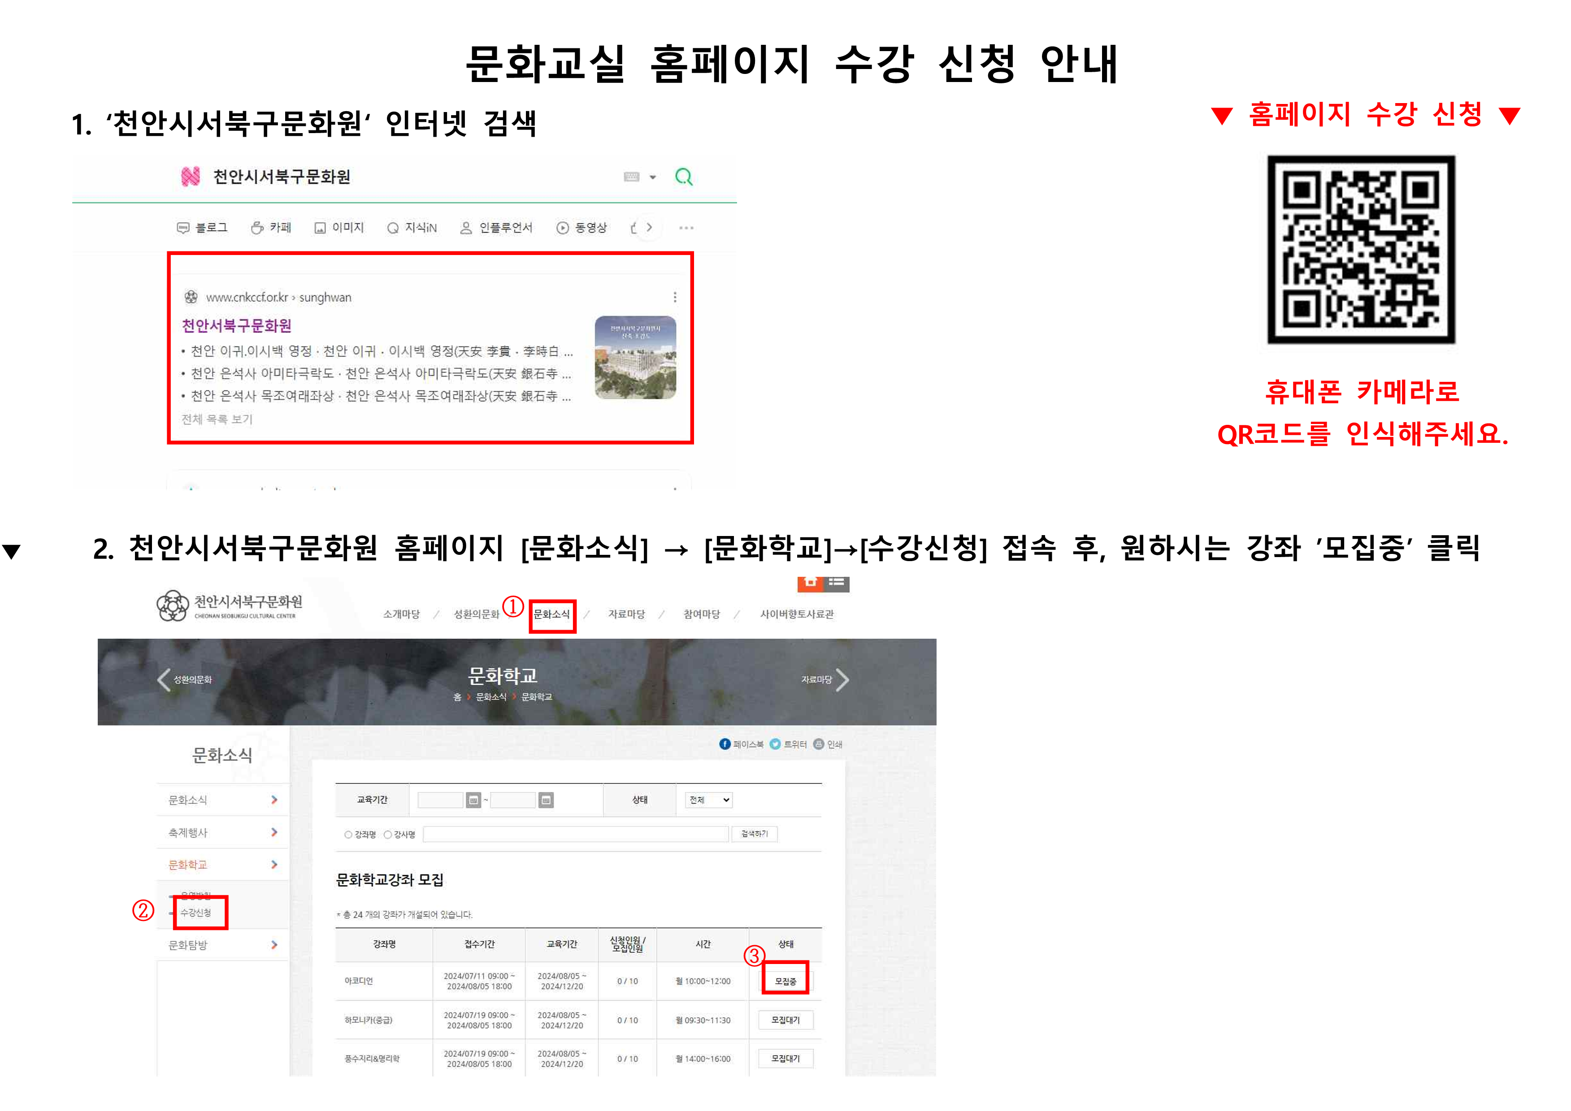Screen dimensions: 1571x1111
Task: Share page via 트위터 icon
Action: [x=775, y=744]
